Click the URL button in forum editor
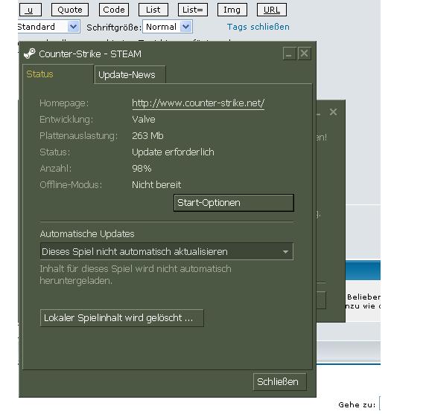The height and width of the screenshot is (414, 429). coord(272,10)
